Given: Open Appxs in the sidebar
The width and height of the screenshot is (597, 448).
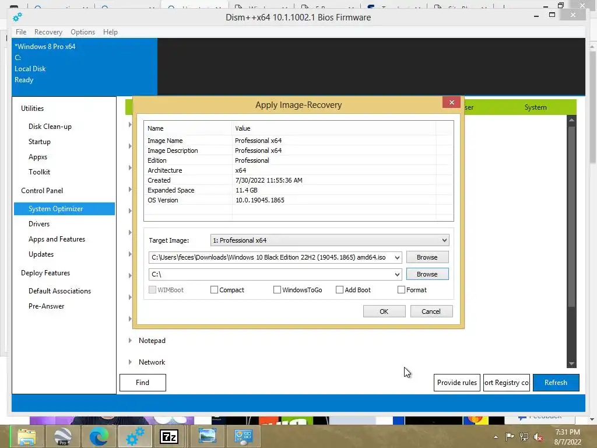Looking at the screenshot, I should click(38, 157).
